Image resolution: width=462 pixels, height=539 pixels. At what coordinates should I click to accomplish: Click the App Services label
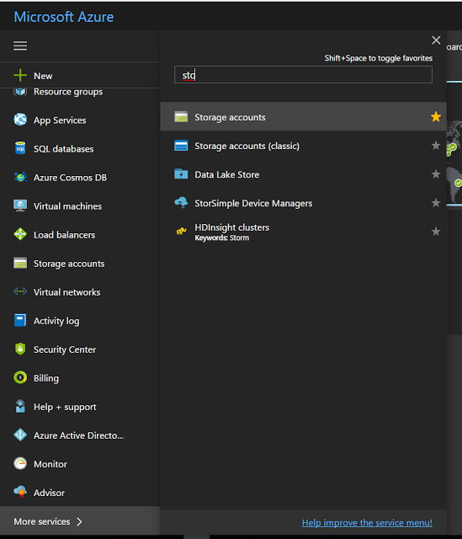click(x=60, y=120)
